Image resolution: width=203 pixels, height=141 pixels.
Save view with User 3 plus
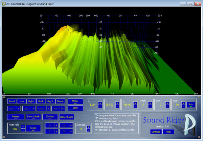pyautogui.click(x=48, y=109)
